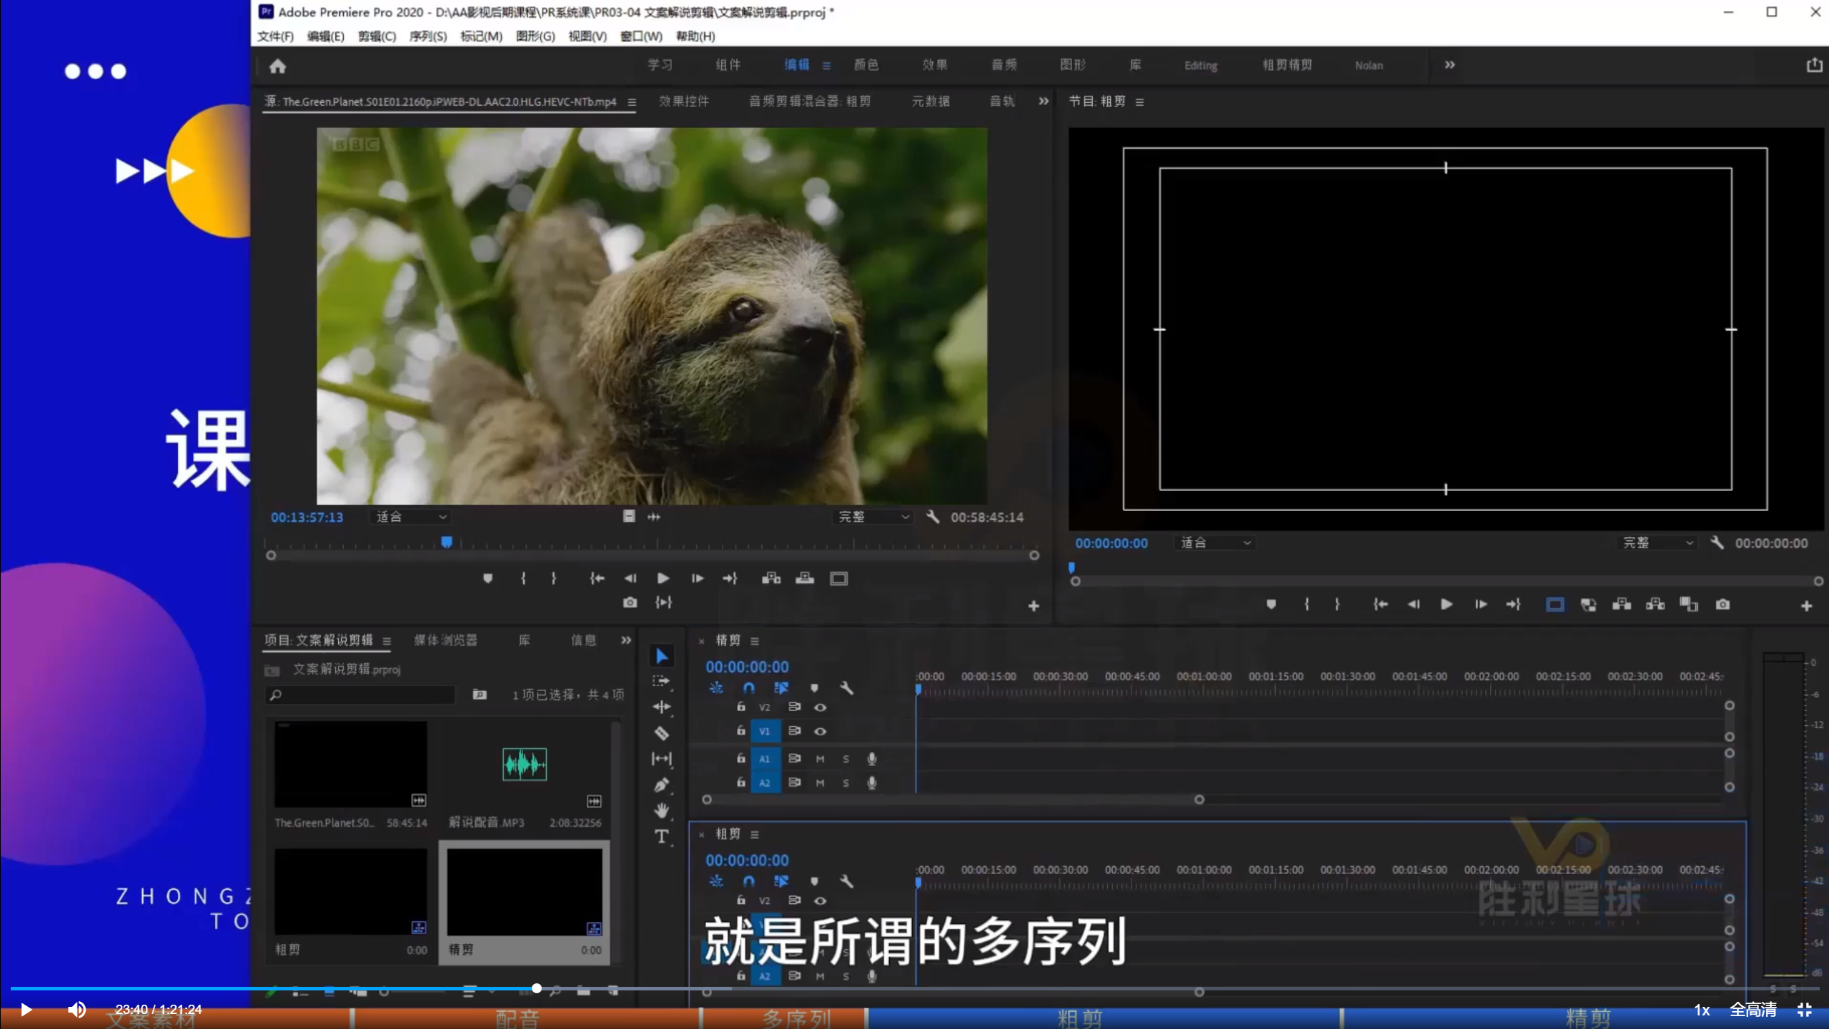This screenshot has width=1829, height=1029.
Task: Play the source monitor clip
Action: (x=663, y=578)
